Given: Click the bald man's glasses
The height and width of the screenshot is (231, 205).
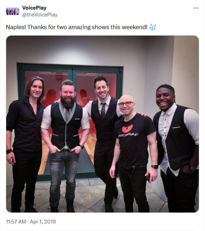Looking at the screenshot, I should (x=126, y=104).
